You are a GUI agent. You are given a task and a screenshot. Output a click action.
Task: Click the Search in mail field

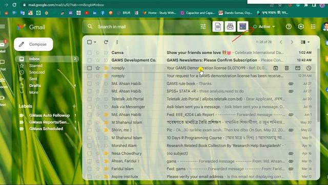[x=147, y=27]
